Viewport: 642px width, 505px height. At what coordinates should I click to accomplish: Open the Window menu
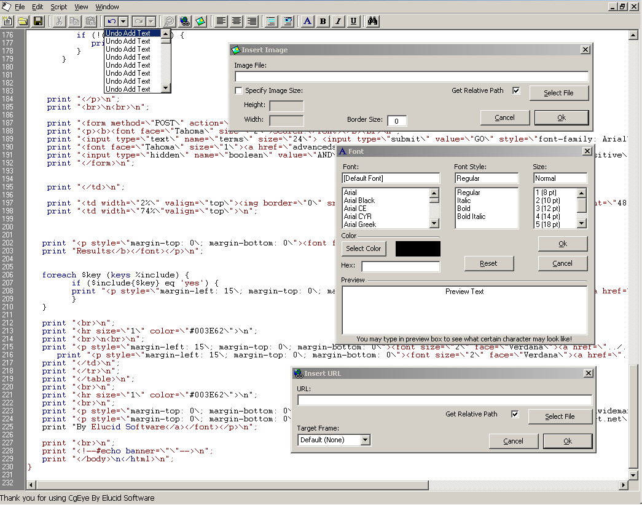108,7
